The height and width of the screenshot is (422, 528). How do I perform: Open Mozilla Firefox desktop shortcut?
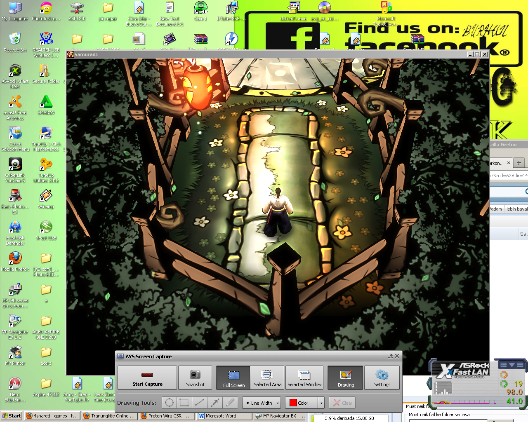pos(15,261)
